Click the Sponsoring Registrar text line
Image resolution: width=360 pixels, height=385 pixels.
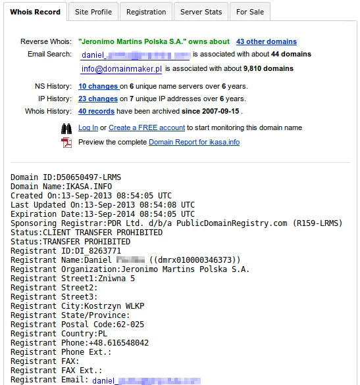176,223
